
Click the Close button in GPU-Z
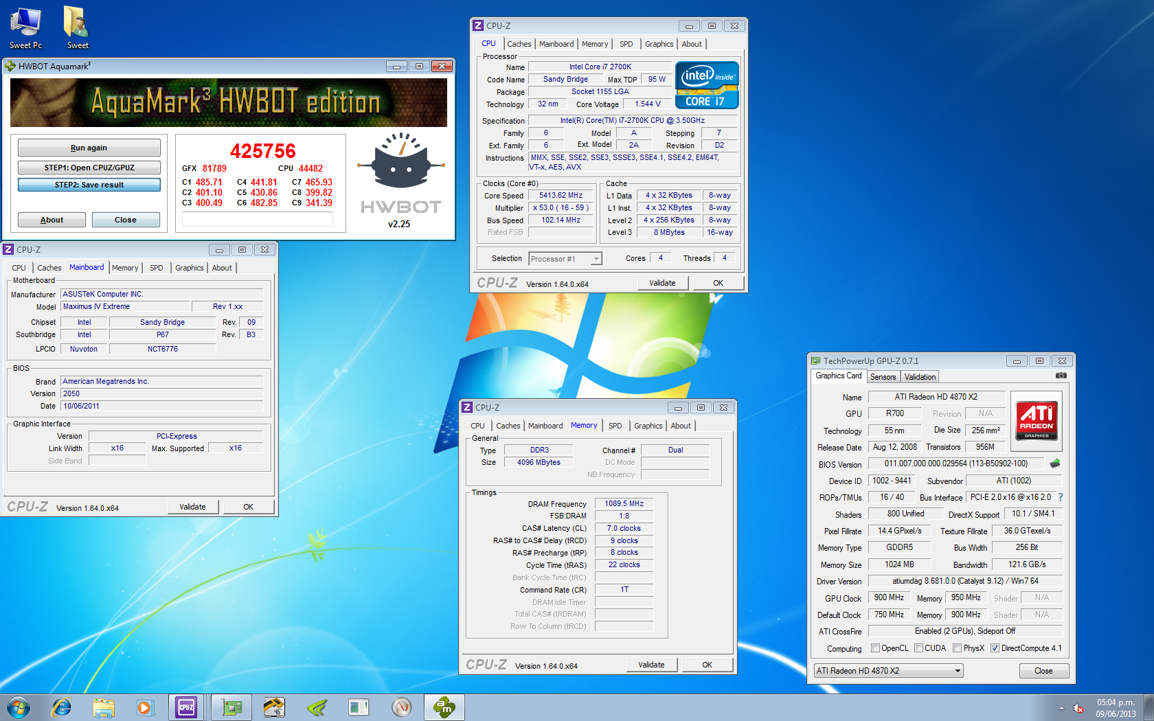pos(1043,671)
